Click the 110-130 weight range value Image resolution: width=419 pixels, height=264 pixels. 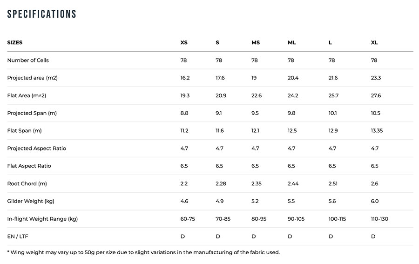[379, 219]
